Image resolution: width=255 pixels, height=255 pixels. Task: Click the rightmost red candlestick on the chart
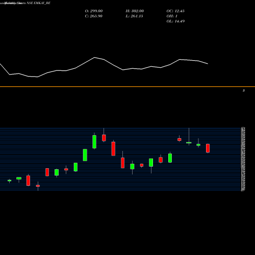tap(208, 148)
